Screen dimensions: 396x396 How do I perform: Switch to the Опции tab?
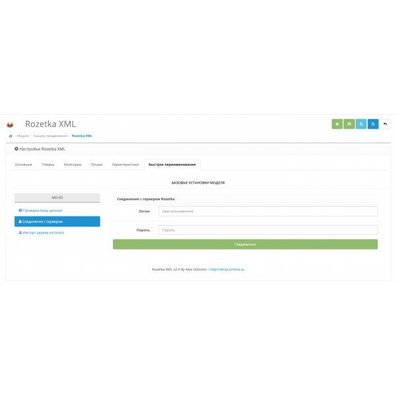pos(97,164)
